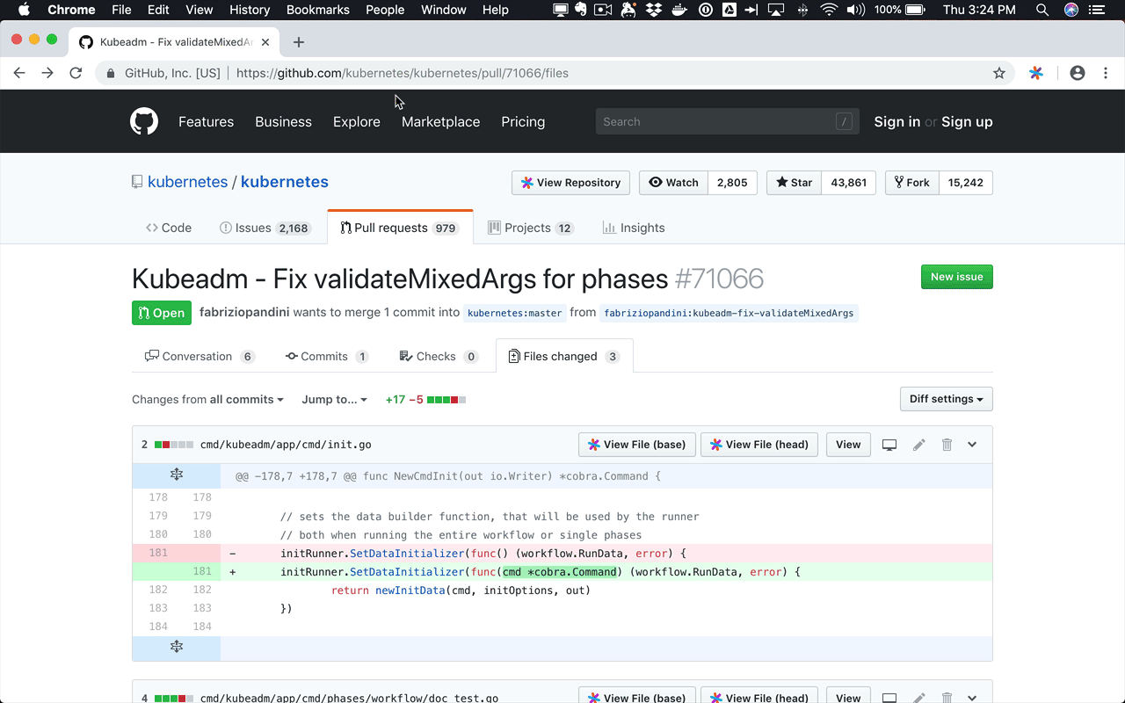This screenshot has height=703, width=1125.
Task: Open the Diff settings dropdown
Action: [x=946, y=399]
